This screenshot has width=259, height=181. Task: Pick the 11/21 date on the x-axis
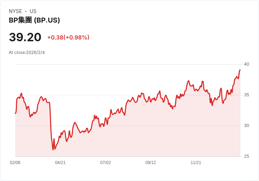pos(196,163)
